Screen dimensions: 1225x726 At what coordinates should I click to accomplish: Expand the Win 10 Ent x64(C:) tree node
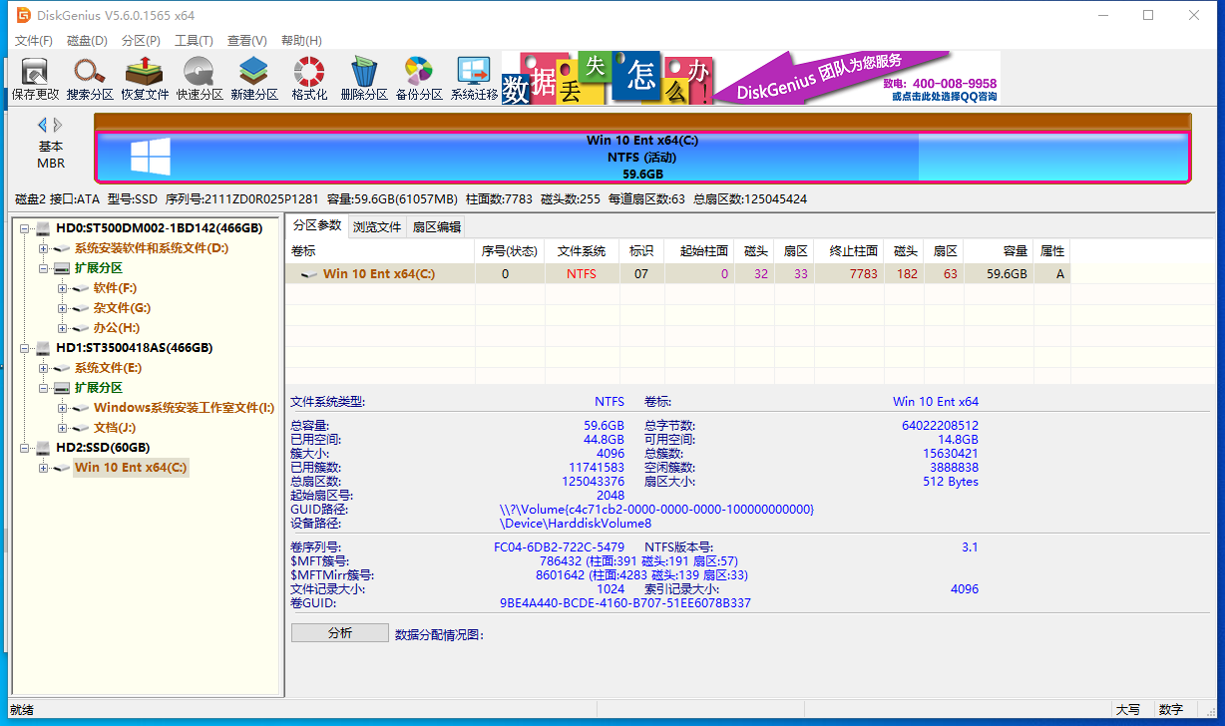43,468
